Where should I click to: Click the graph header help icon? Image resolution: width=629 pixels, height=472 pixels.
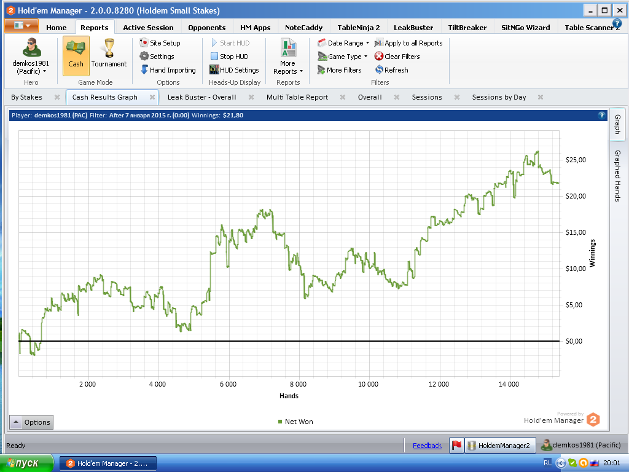tap(601, 115)
